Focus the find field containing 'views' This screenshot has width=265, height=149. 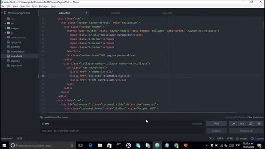[122, 124]
